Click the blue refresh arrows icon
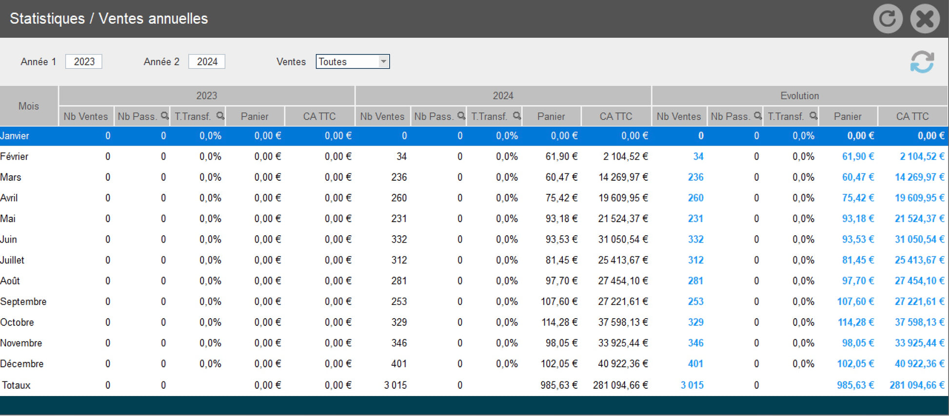The image size is (949, 416). click(x=922, y=62)
